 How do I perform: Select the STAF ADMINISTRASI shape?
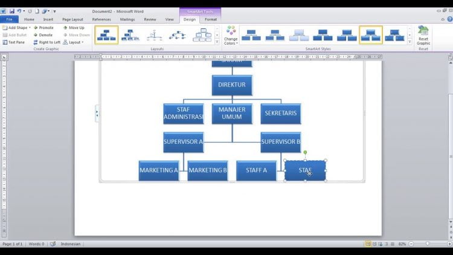[184, 114]
